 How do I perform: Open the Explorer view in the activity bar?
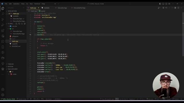tap(3, 8)
